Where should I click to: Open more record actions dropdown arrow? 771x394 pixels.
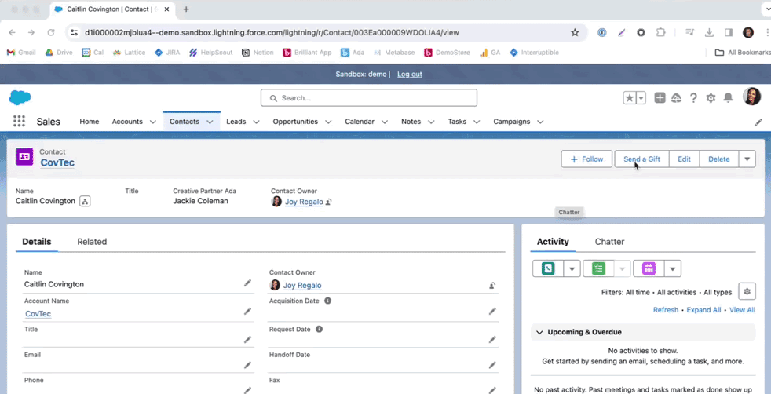point(747,159)
